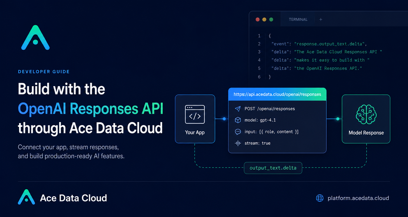Click the POST /openai/responses line
This screenshot has height=217, width=408.
click(x=270, y=109)
